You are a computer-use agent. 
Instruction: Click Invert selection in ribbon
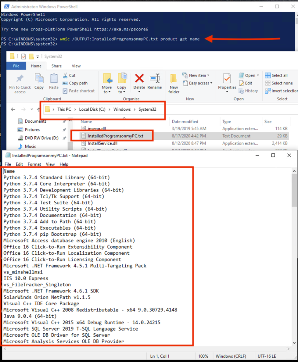tap(281, 91)
